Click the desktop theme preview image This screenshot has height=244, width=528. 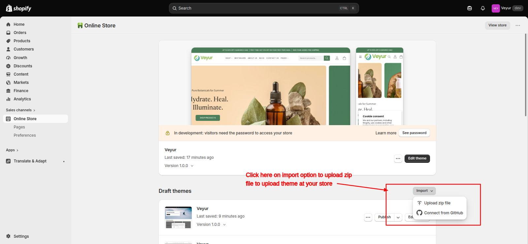coord(271,87)
